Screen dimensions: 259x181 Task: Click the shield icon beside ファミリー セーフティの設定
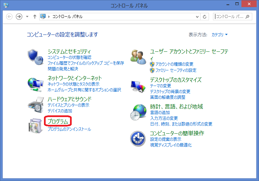point(152,70)
